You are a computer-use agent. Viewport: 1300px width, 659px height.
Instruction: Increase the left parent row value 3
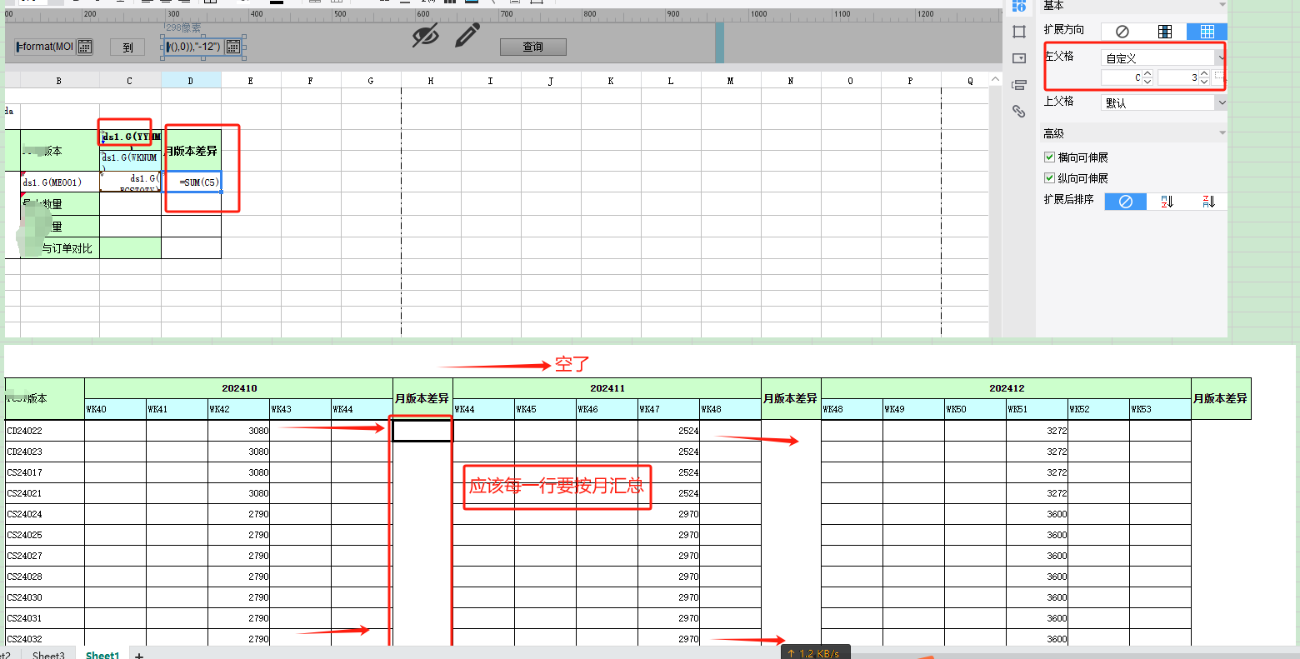[x=1204, y=73]
